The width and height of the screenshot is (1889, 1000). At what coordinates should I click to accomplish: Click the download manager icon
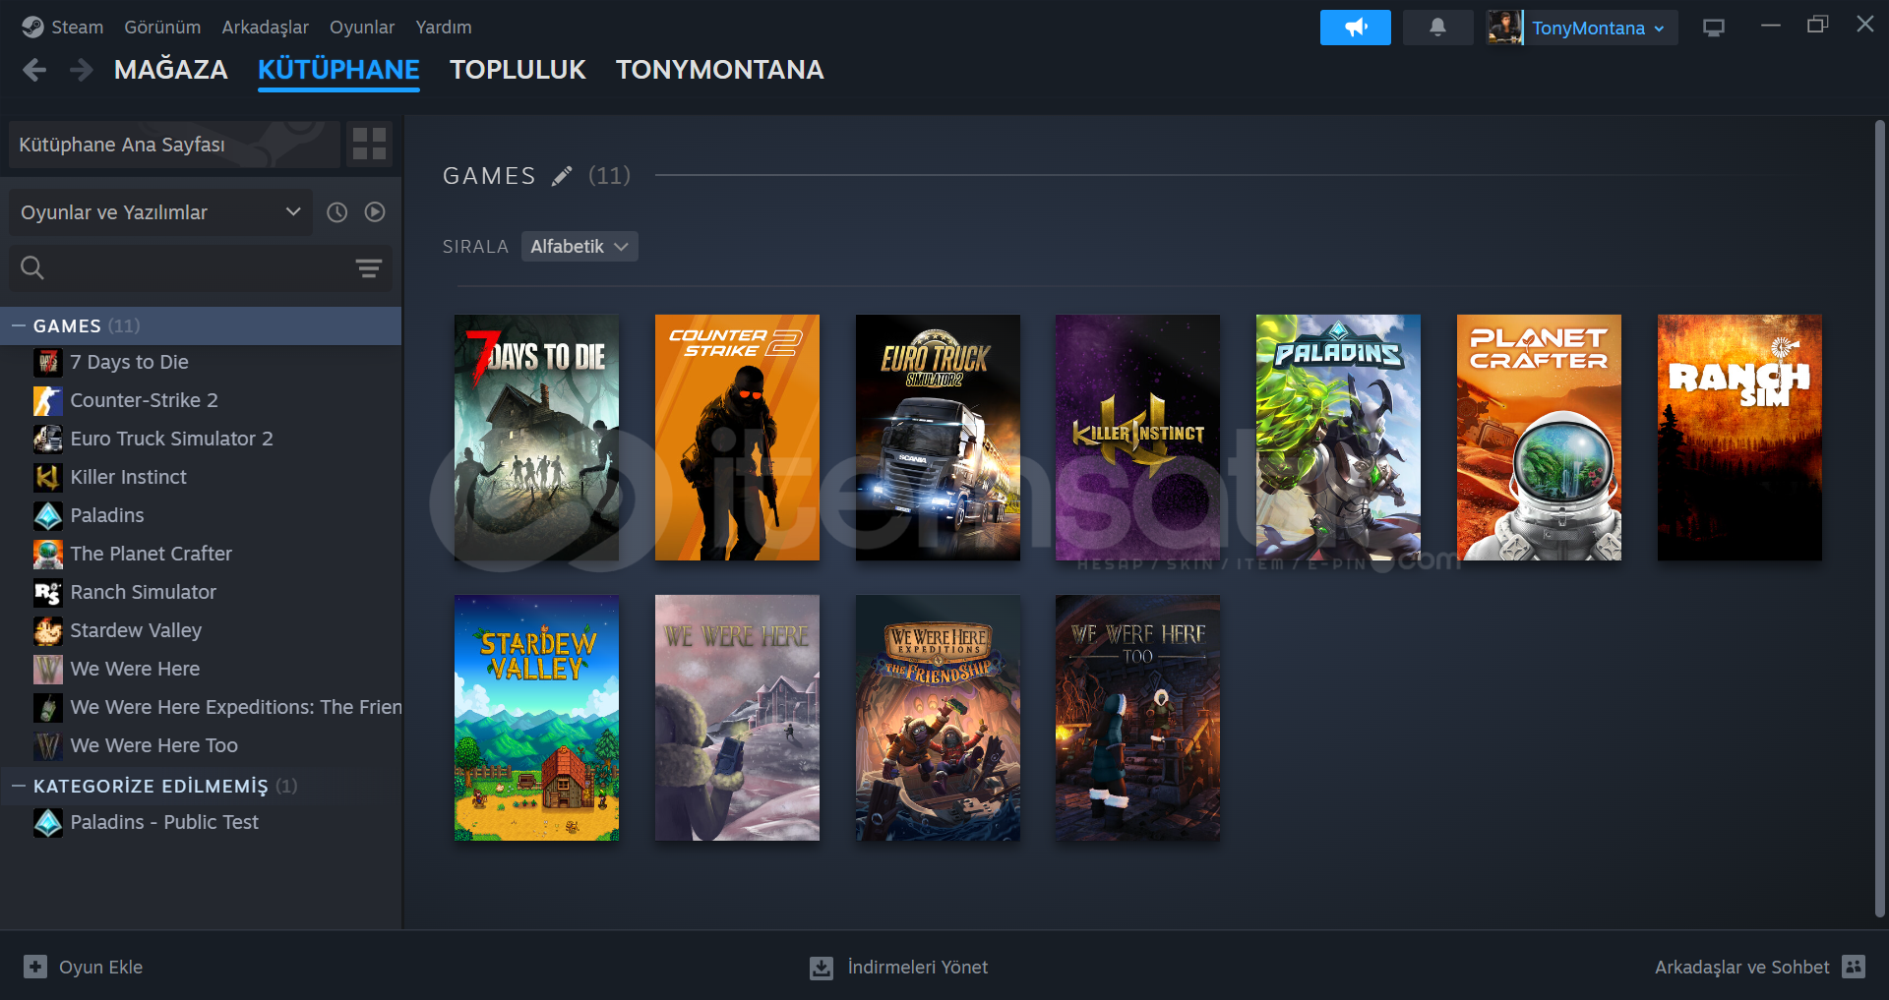tap(821, 968)
